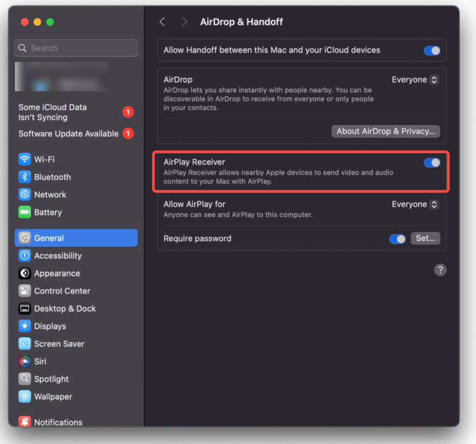
Task: Open Accessibility settings icon
Action: tap(25, 256)
